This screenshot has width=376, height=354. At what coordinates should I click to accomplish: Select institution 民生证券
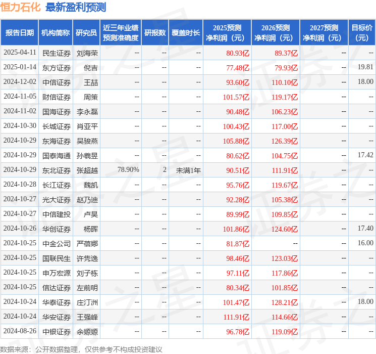pos(57,53)
